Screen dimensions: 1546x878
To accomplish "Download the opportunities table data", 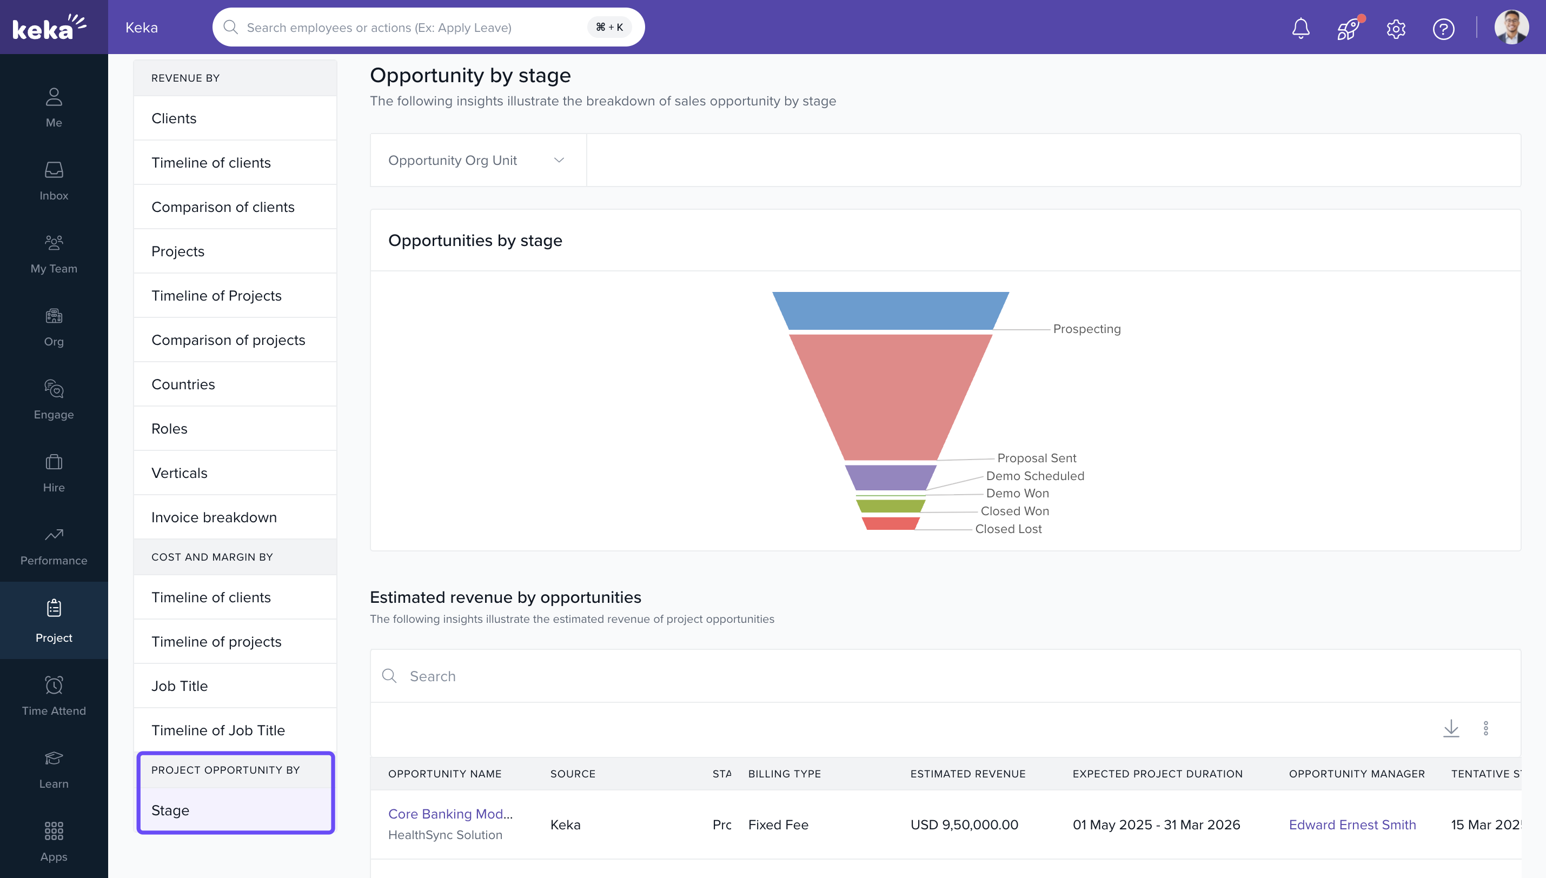I will pos(1451,728).
